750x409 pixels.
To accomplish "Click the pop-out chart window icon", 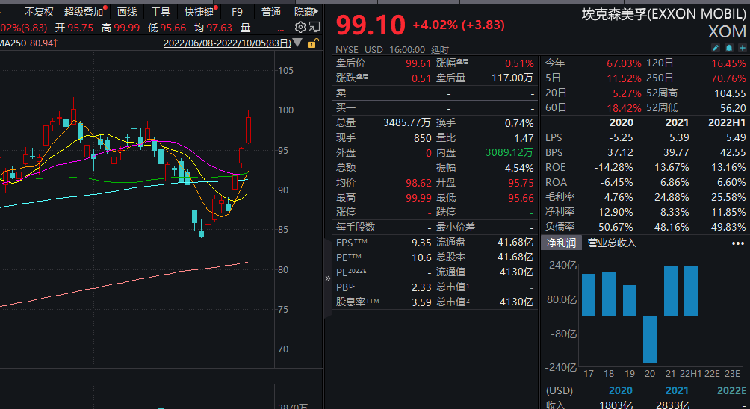I will pyautogui.click(x=314, y=27).
